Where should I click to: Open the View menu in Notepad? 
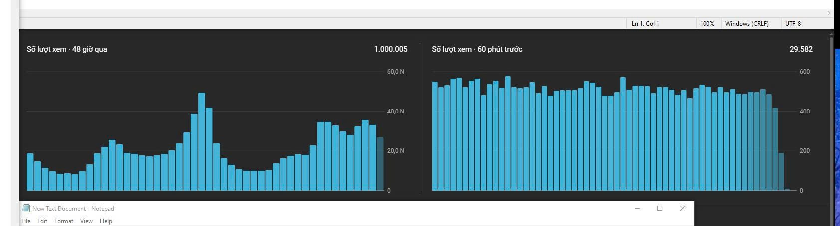pyautogui.click(x=86, y=221)
